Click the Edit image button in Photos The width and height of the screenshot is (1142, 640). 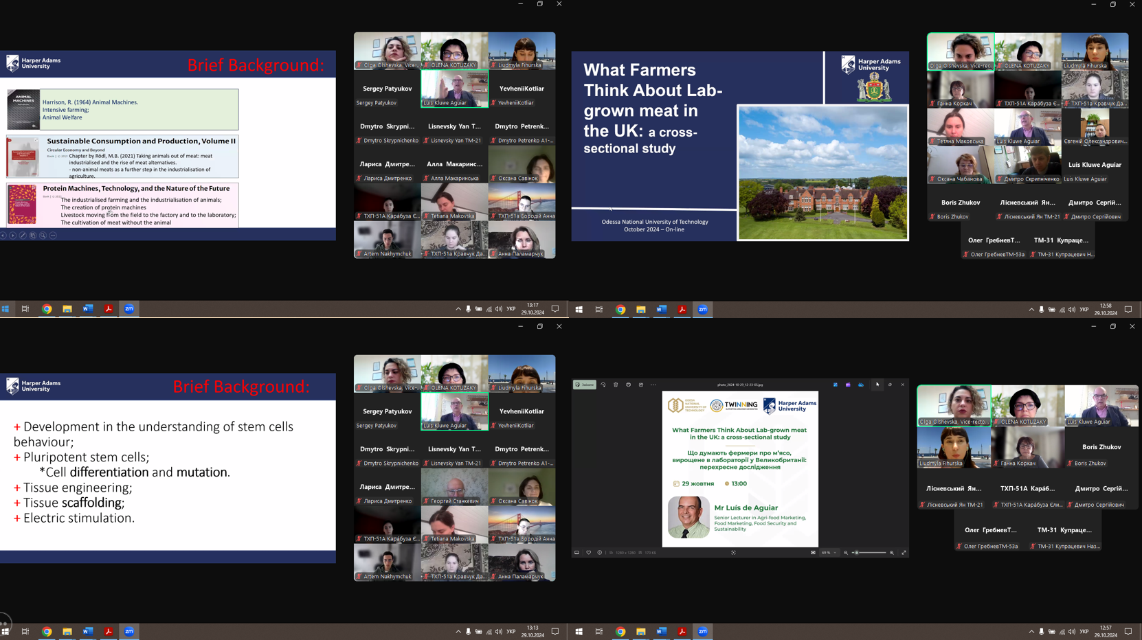point(585,385)
